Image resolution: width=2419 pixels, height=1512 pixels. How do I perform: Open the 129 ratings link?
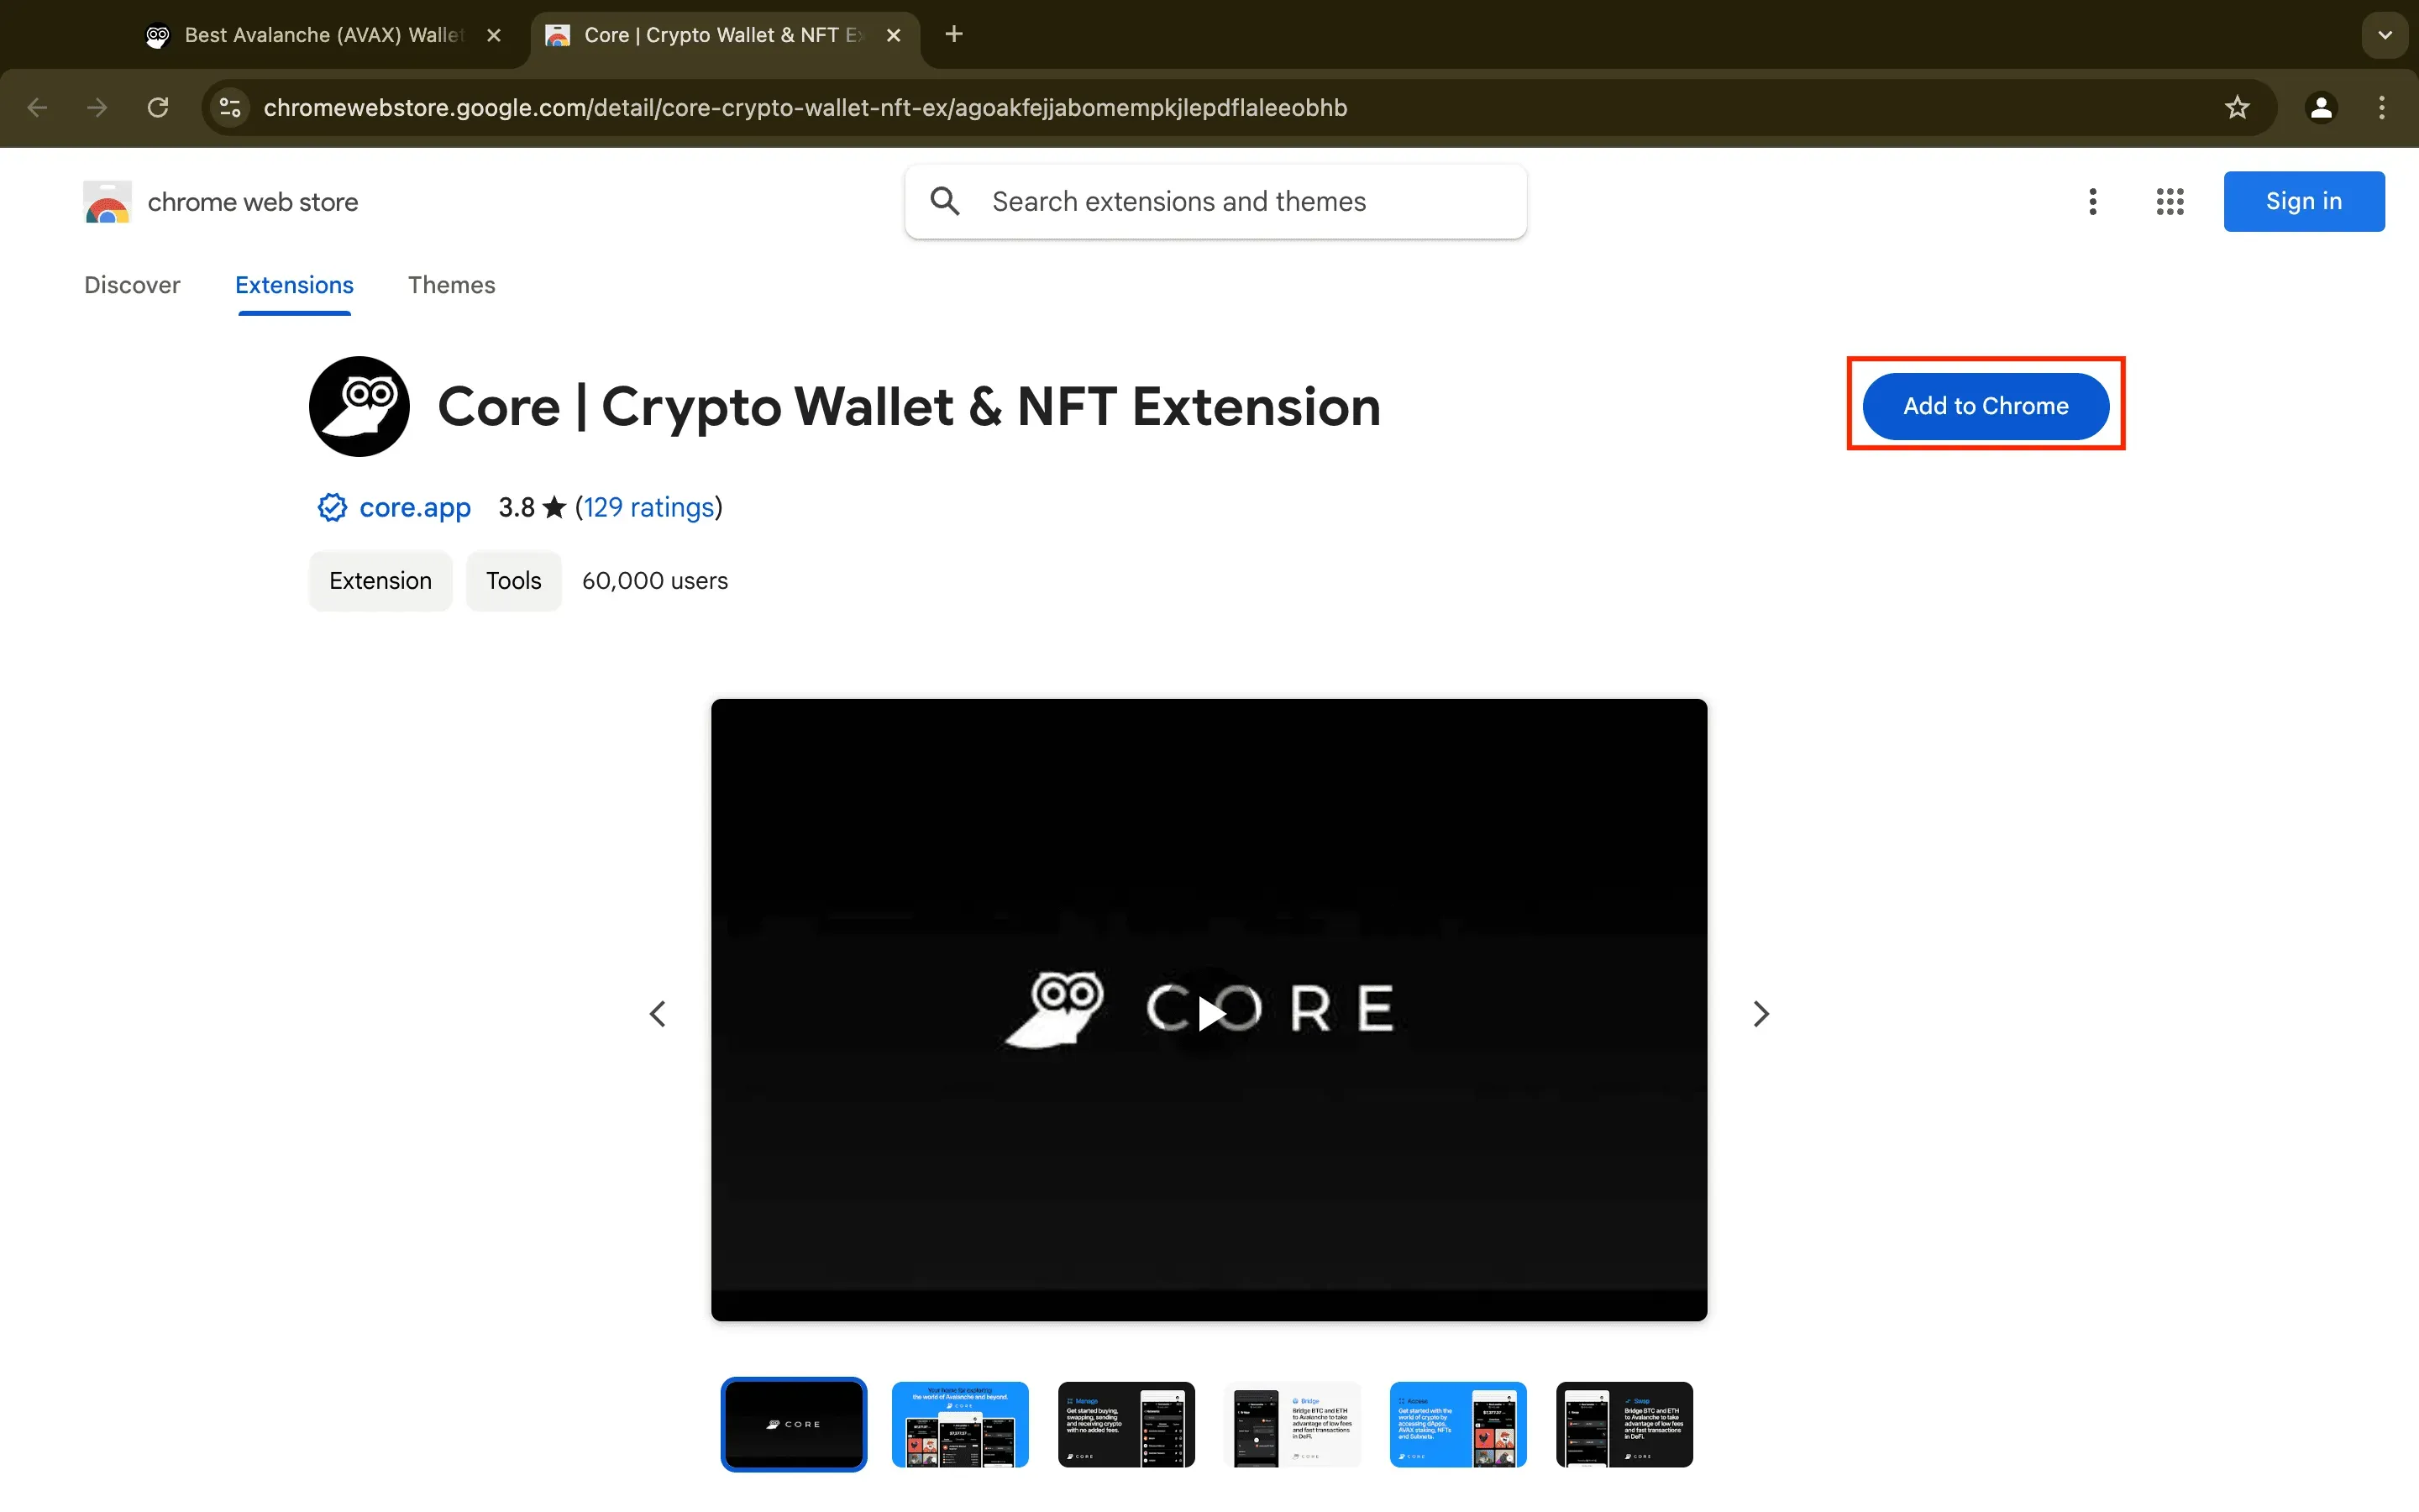pos(648,508)
